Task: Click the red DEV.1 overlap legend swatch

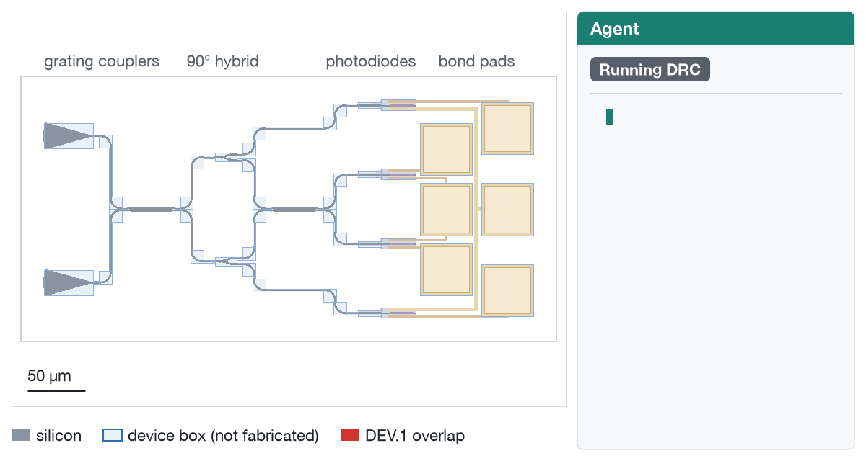Action: click(350, 436)
